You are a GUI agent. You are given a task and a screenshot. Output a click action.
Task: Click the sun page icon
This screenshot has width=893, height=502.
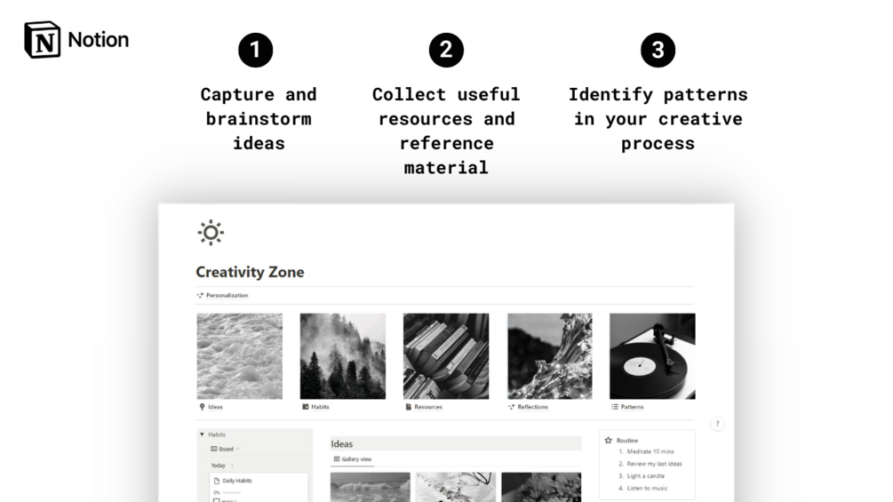pos(211,232)
